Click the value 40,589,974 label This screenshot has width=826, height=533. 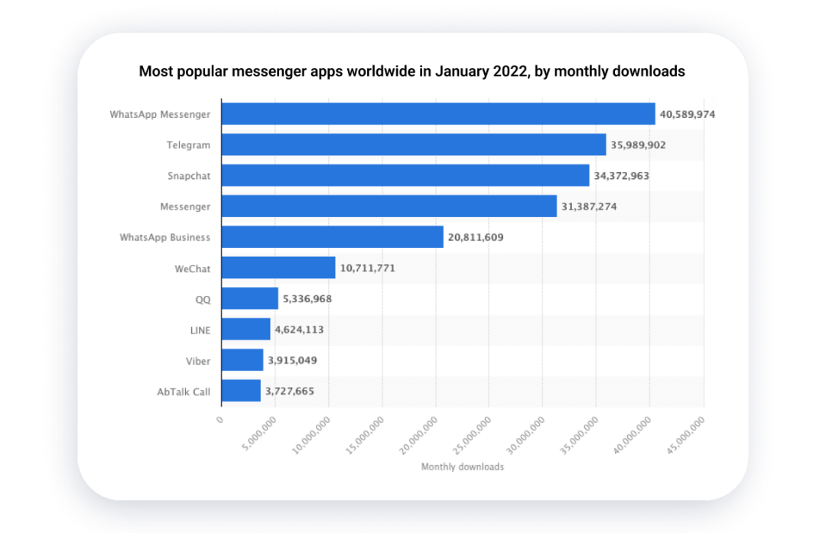click(686, 113)
